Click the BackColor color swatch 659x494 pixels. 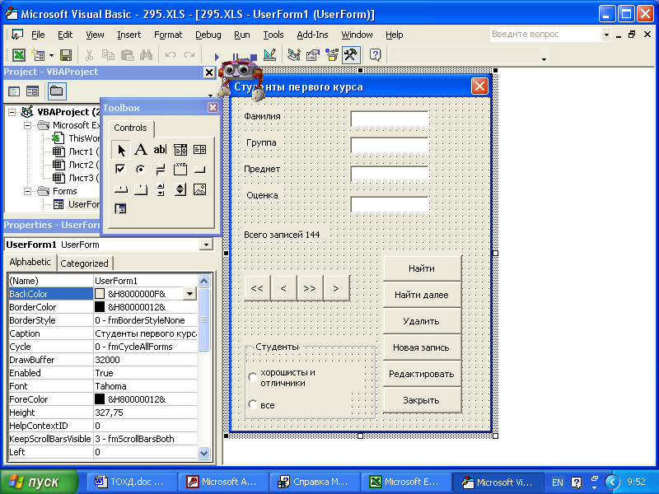pos(100,294)
